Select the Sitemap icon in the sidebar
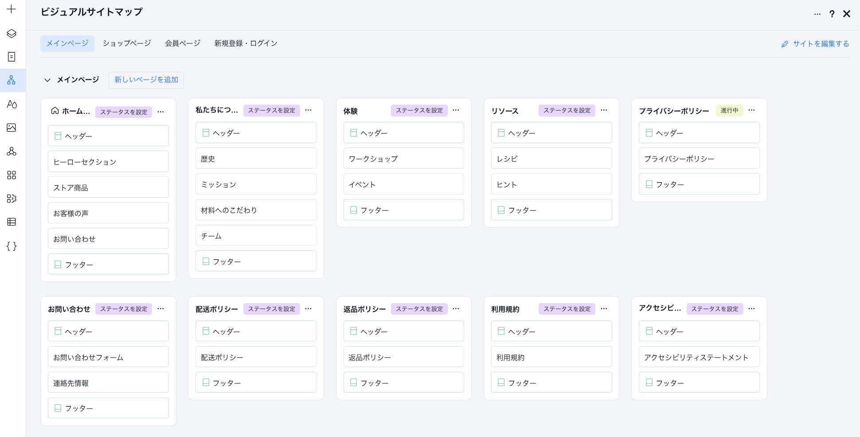 pyautogui.click(x=12, y=80)
